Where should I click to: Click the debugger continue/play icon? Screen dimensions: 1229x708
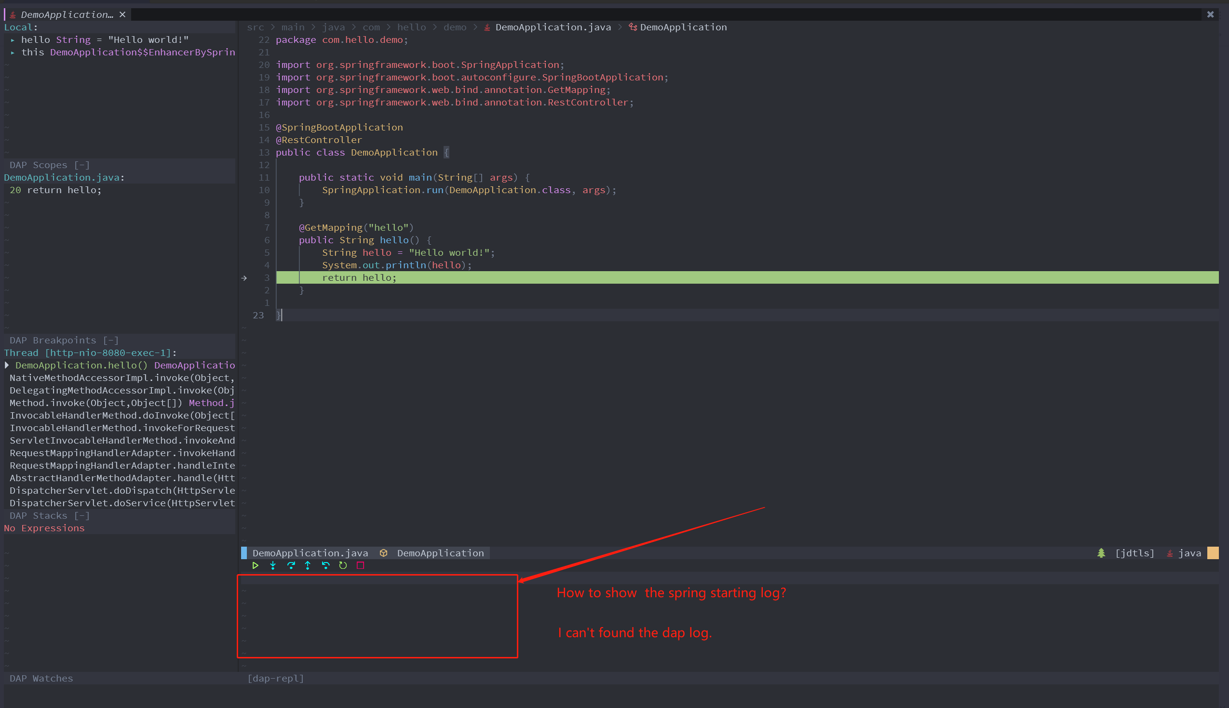(x=255, y=565)
